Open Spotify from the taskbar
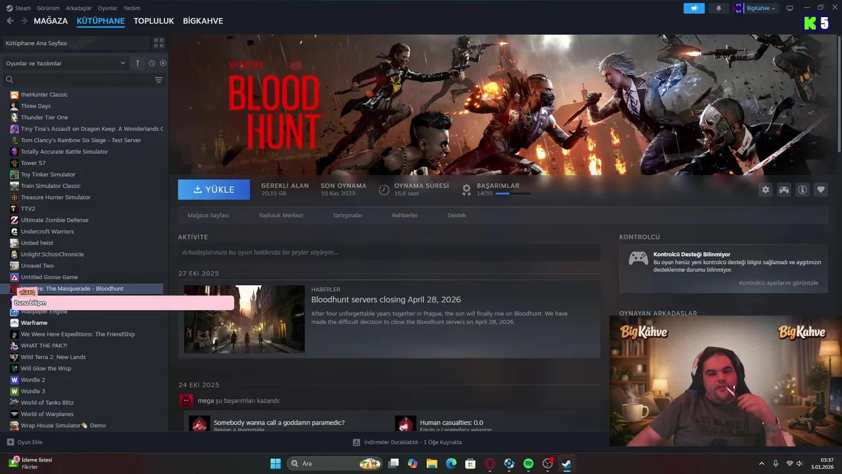The image size is (842, 474). 528,463
